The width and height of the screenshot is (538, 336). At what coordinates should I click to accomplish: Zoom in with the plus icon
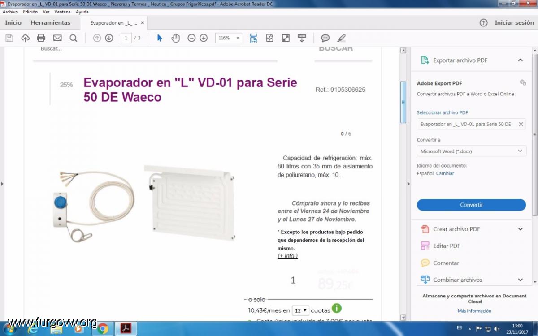pos(204,38)
